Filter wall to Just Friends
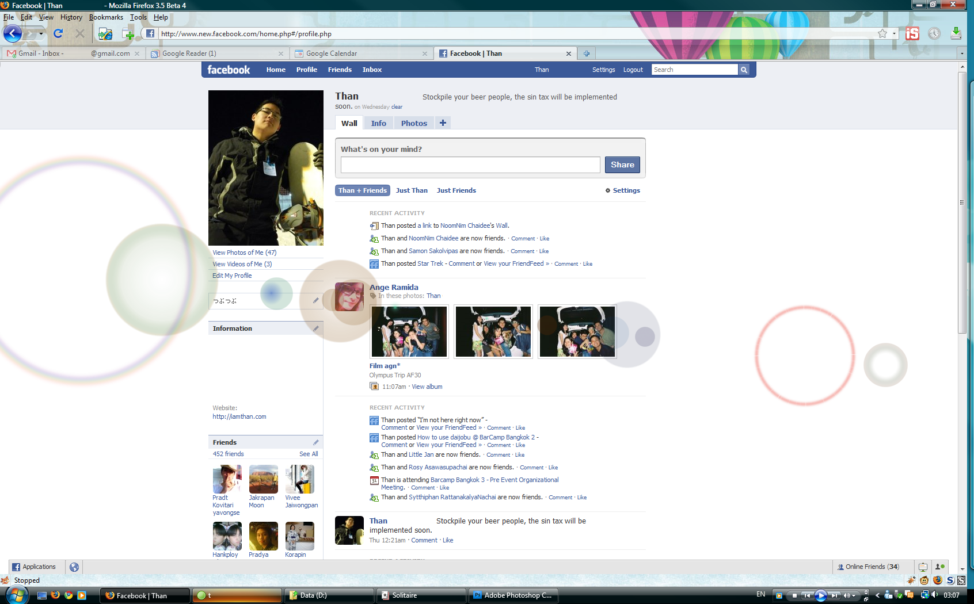The image size is (974, 604). point(456,190)
